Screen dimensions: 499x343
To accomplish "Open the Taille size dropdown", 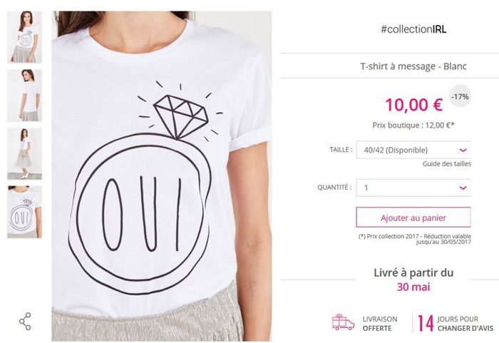I will (x=413, y=150).
